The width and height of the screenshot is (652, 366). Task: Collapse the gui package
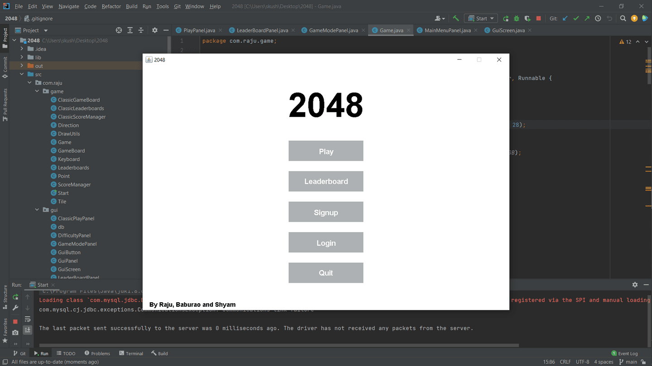37,210
